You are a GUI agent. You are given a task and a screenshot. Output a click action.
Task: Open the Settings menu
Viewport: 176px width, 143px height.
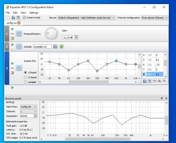point(34,13)
